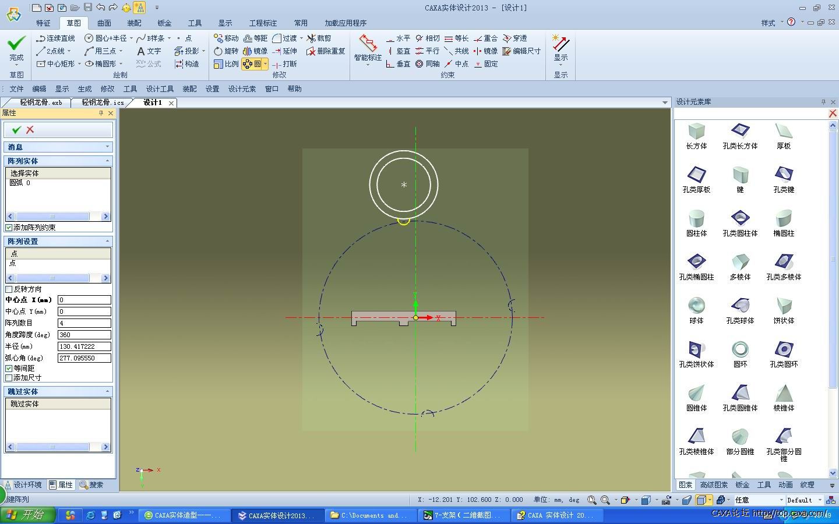Switch to the 轻钢龙骨.ics document tab
Image resolution: width=839 pixels, height=524 pixels.
103,102
